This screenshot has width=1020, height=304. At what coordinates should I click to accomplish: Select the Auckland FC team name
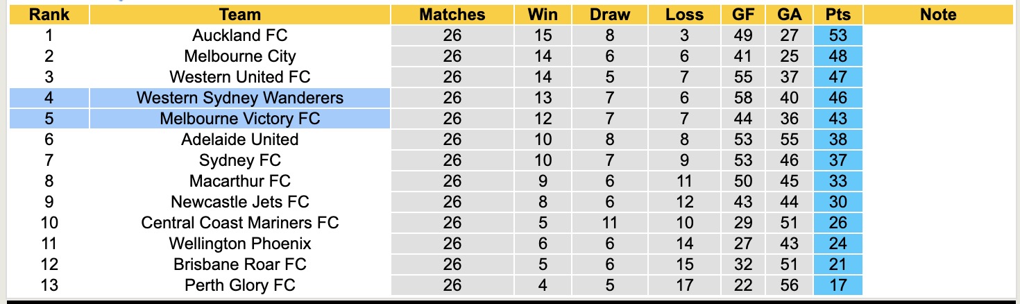click(x=240, y=35)
